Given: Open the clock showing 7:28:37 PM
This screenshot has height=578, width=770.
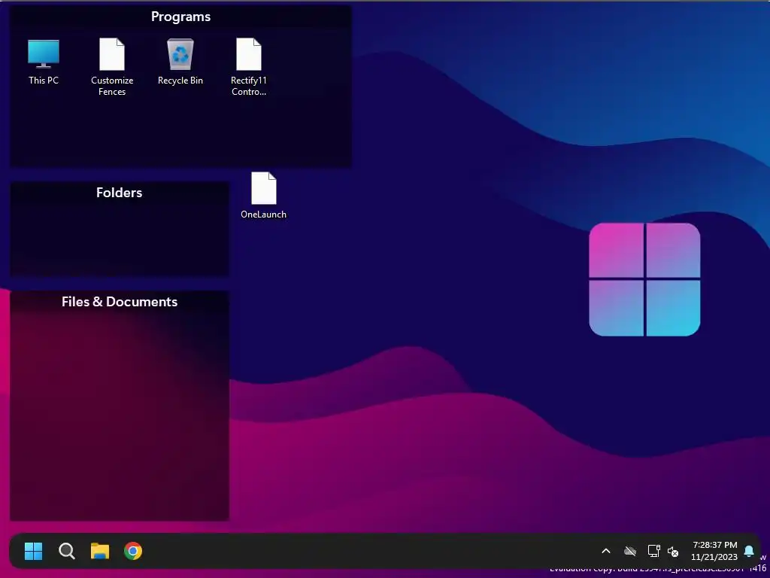Looking at the screenshot, I should [x=714, y=545].
